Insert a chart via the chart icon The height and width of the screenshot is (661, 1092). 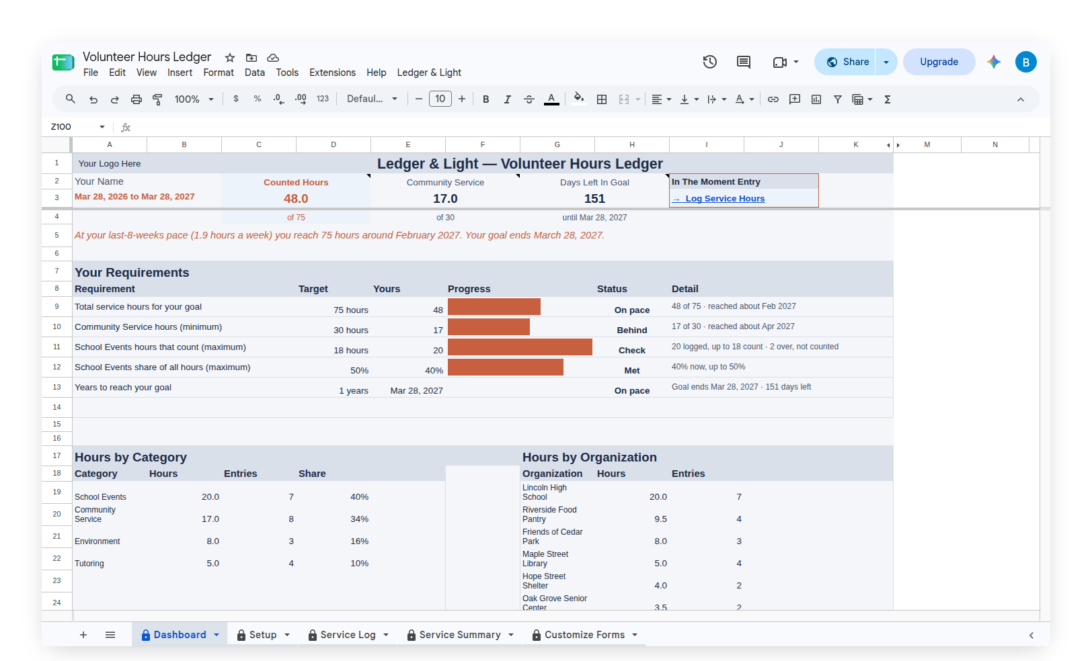point(816,99)
